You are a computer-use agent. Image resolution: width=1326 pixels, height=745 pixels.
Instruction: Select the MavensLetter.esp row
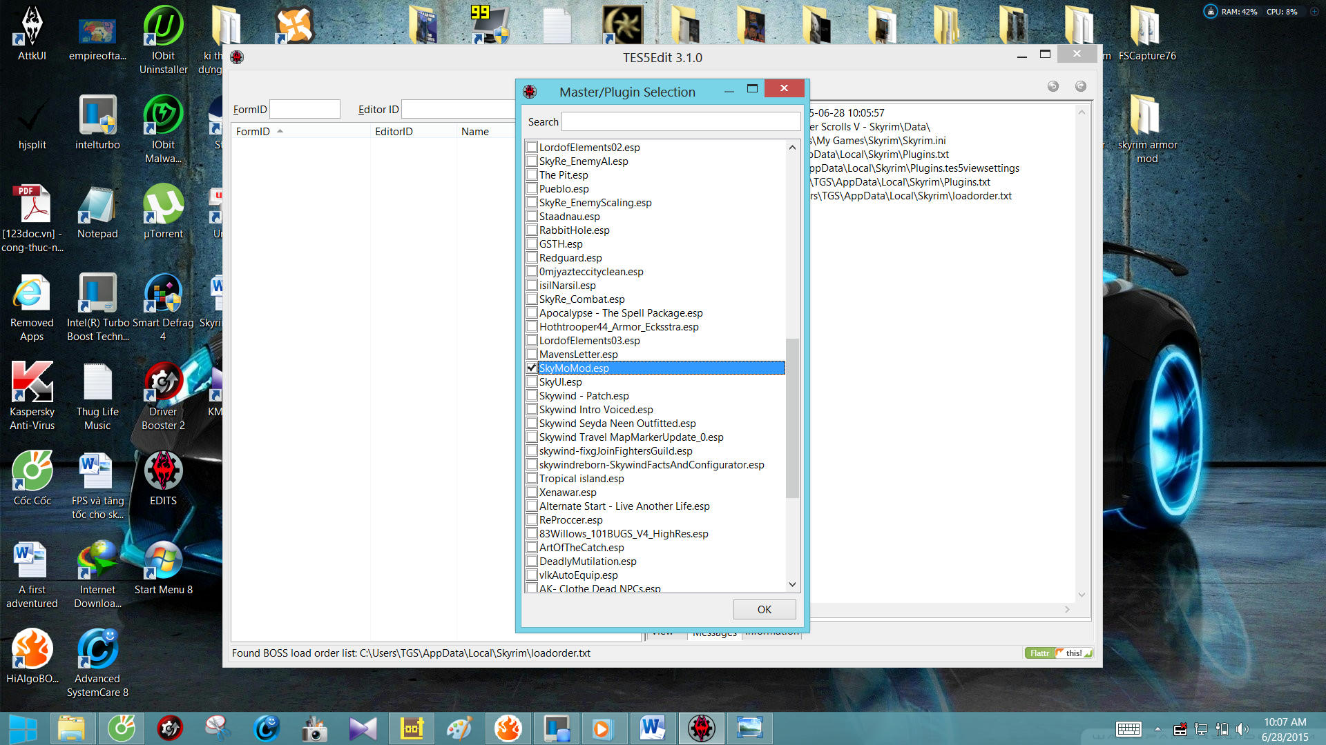pos(655,354)
